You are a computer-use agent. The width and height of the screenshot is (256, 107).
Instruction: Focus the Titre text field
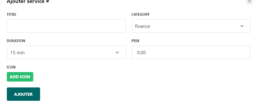[x=66, y=26]
